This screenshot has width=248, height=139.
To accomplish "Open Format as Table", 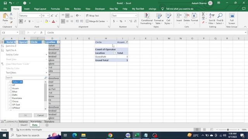I will [158, 19].
